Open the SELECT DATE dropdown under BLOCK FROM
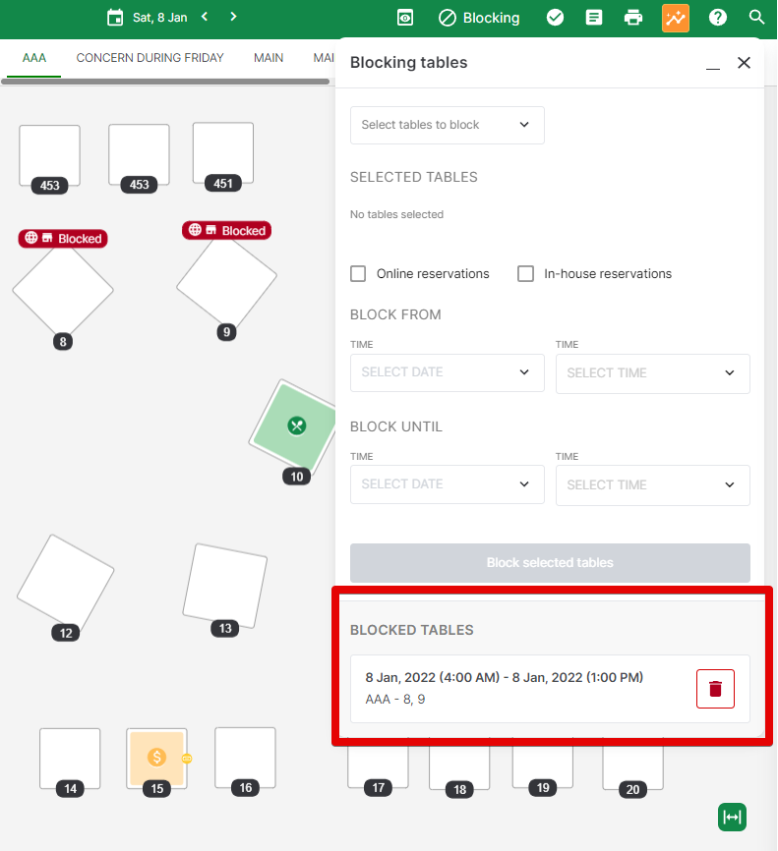 pyautogui.click(x=448, y=372)
